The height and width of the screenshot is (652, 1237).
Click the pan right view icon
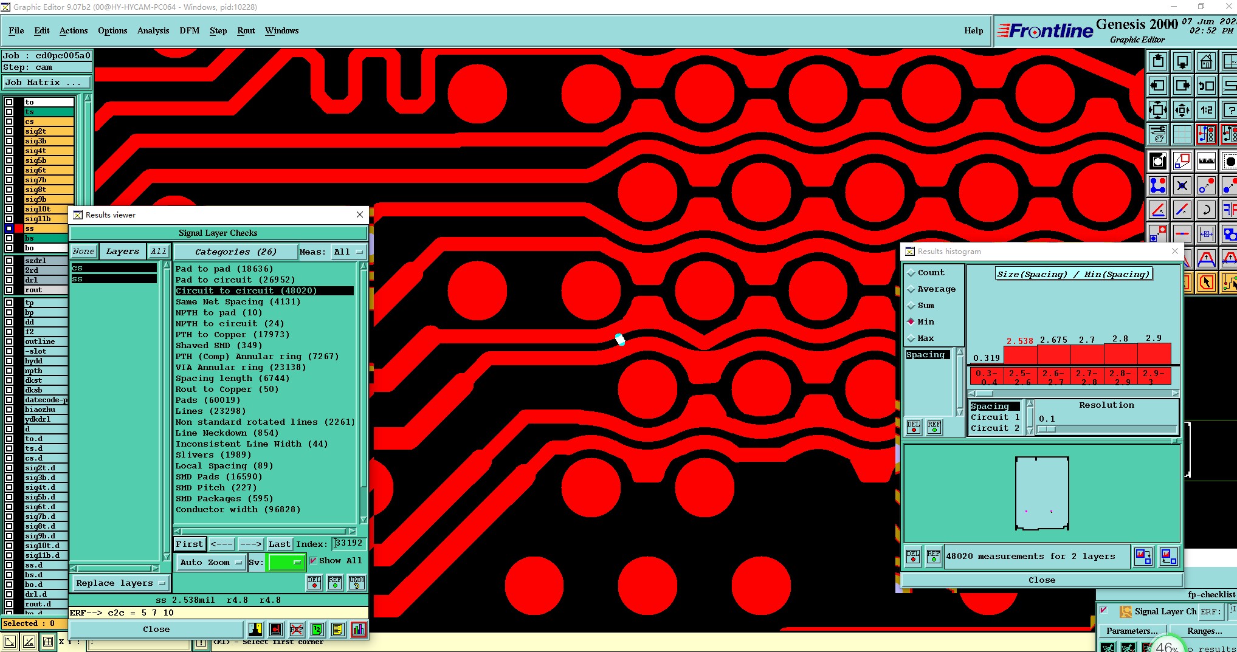tap(1182, 86)
